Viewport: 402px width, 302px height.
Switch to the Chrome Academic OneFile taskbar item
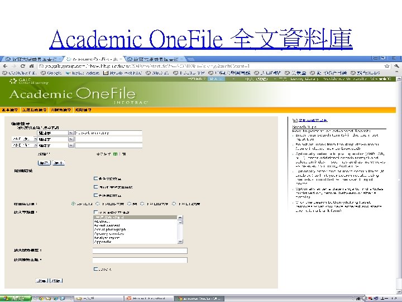pos(199,299)
